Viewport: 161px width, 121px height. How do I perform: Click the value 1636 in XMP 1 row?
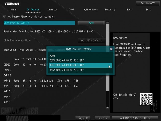pyautogui.click(x=59, y=81)
